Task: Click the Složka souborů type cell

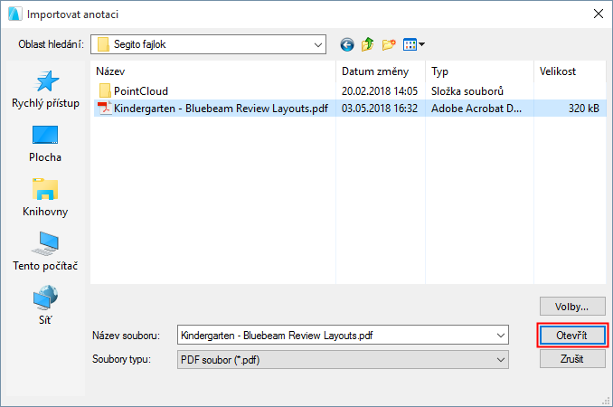Action: (467, 91)
